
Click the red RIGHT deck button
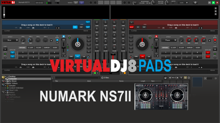point(131,27)
